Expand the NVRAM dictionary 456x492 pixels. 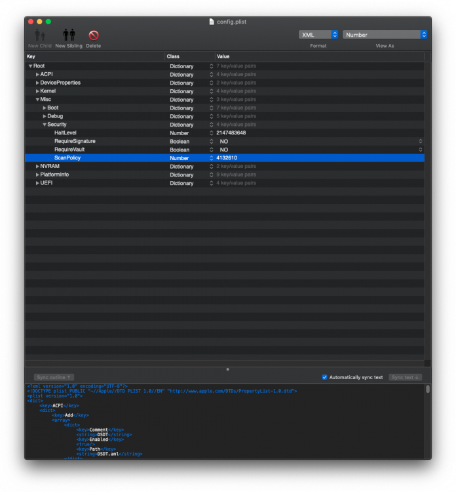click(x=37, y=167)
